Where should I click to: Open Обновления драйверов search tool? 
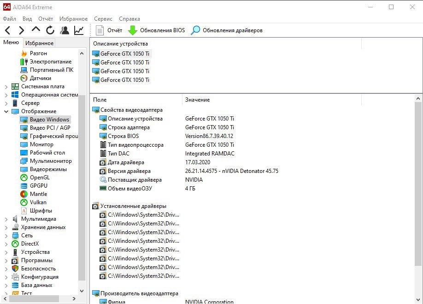pos(227,30)
